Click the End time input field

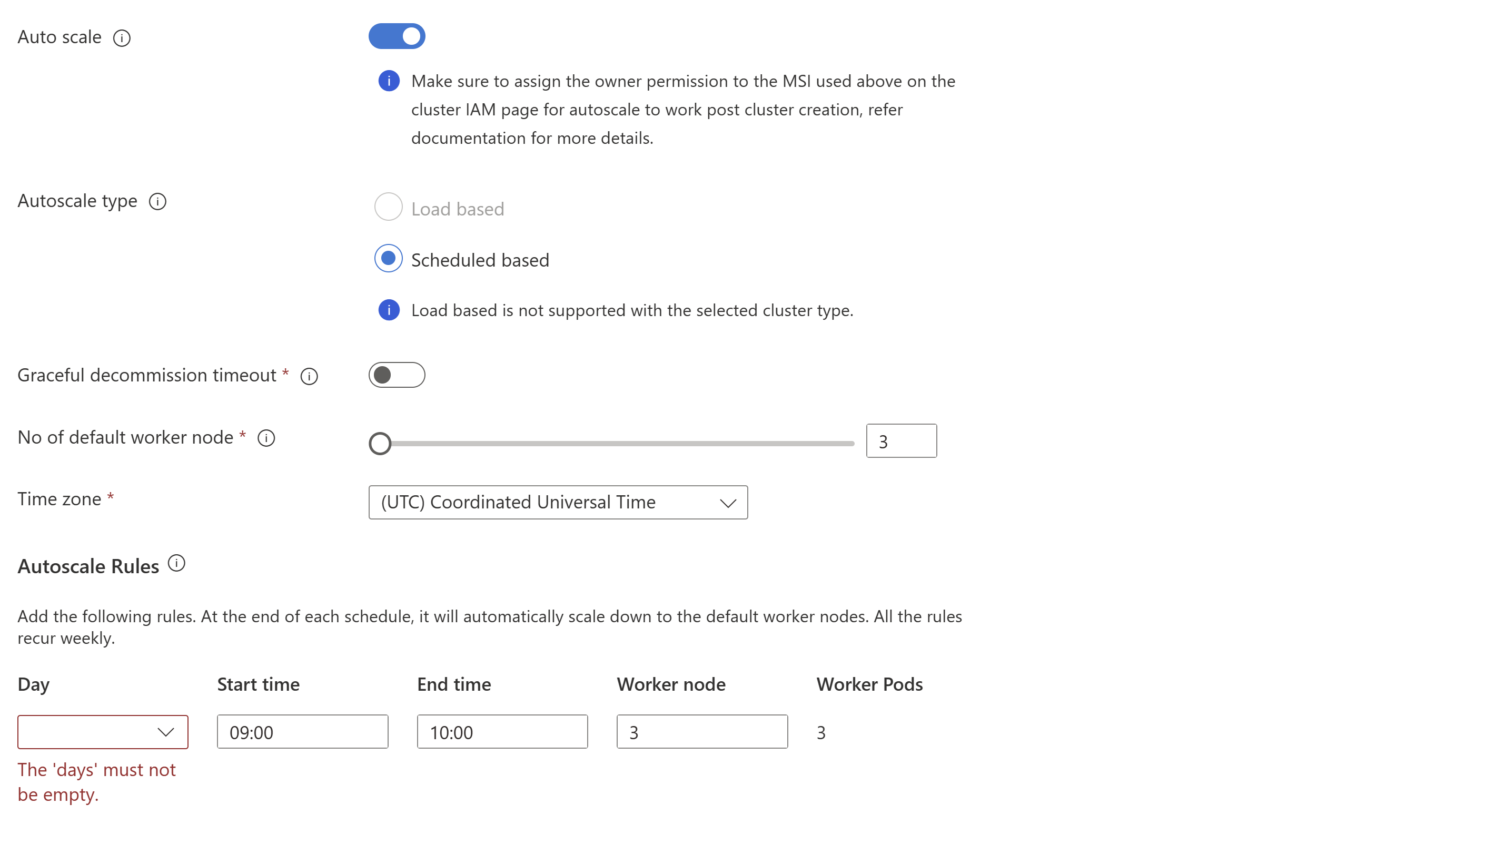tap(502, 732)
